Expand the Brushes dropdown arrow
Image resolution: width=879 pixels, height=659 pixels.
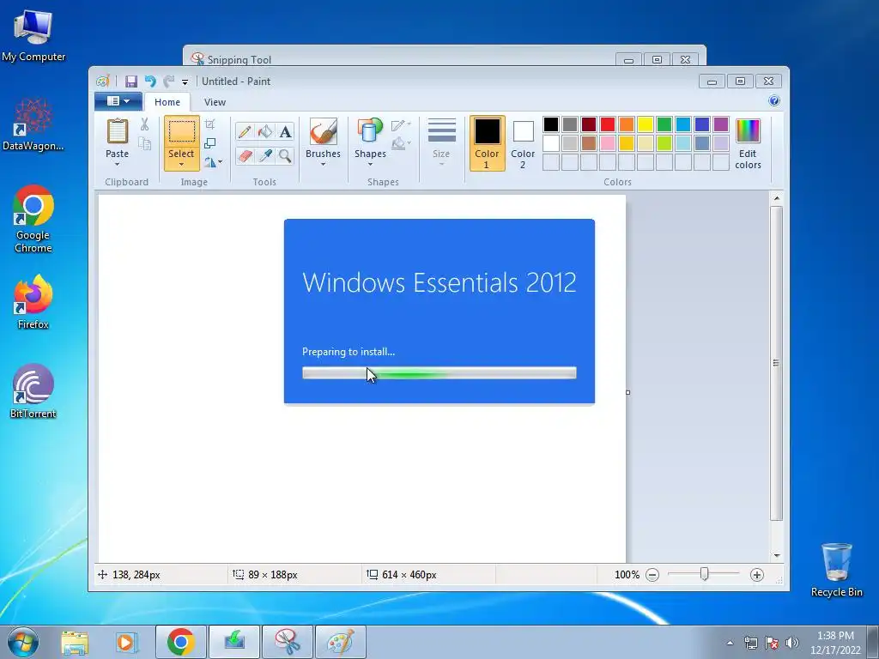click(x=324, y=165)
